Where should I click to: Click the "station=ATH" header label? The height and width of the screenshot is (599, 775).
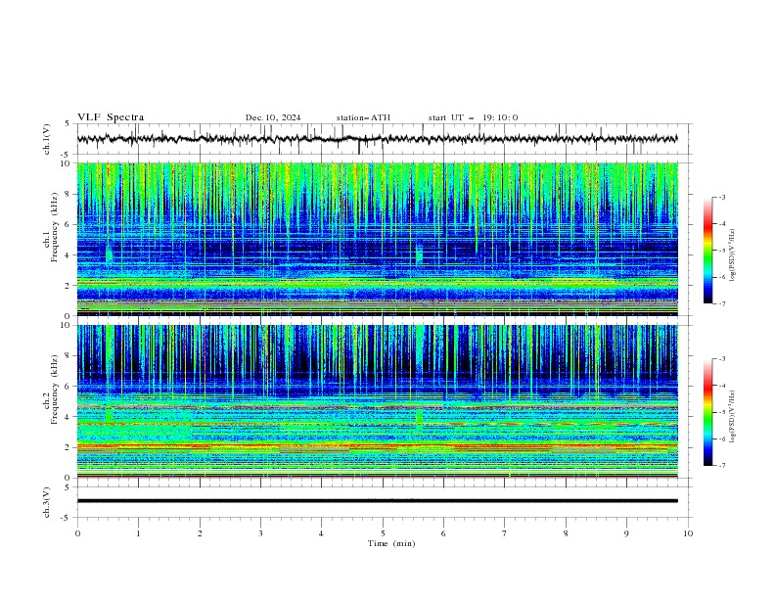pos(363,117)
